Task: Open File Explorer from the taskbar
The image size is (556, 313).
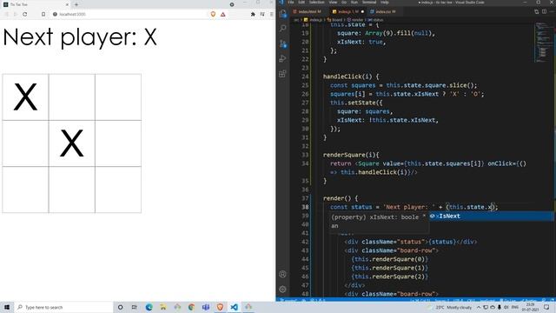Action: click(x=163, y=307)
